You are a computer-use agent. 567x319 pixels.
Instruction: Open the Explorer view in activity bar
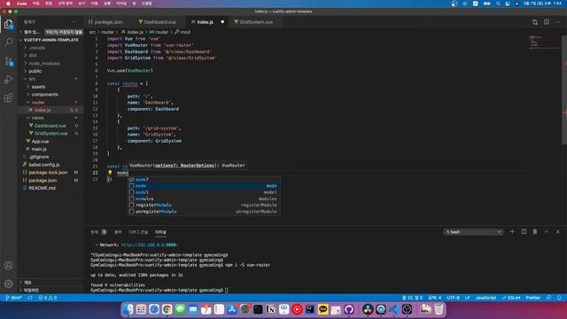(x=9, y=25)
